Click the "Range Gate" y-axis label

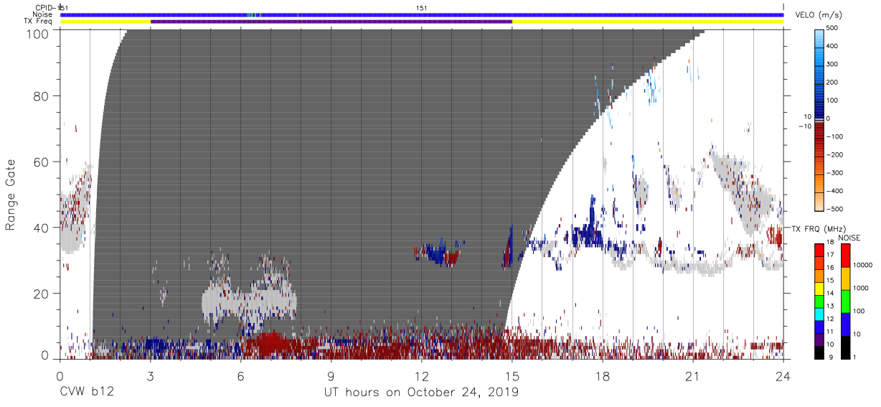tap(11, 195)
